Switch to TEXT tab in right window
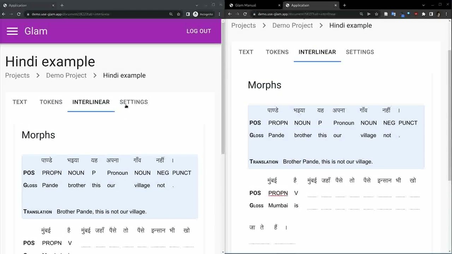 pyautogui.click(x=246, y=52)
